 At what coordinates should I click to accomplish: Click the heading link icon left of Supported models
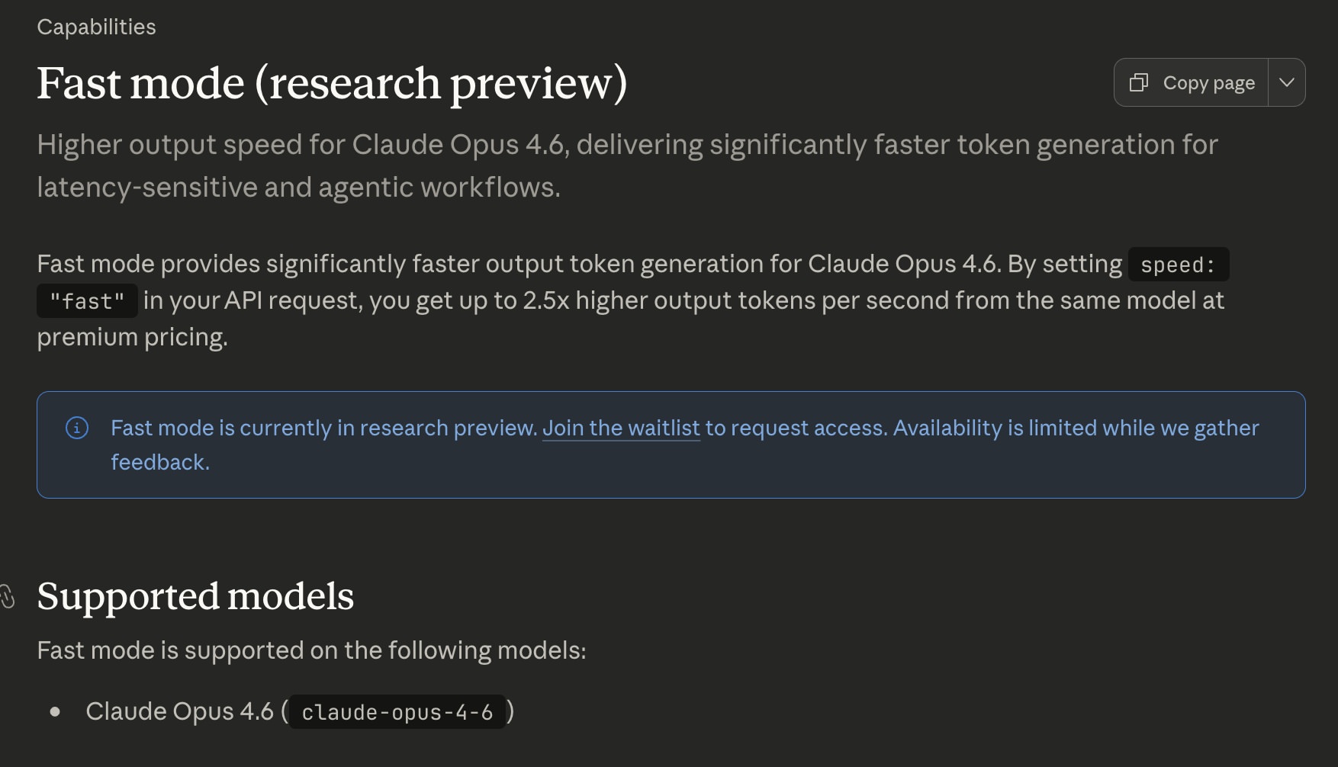[8, 597]
